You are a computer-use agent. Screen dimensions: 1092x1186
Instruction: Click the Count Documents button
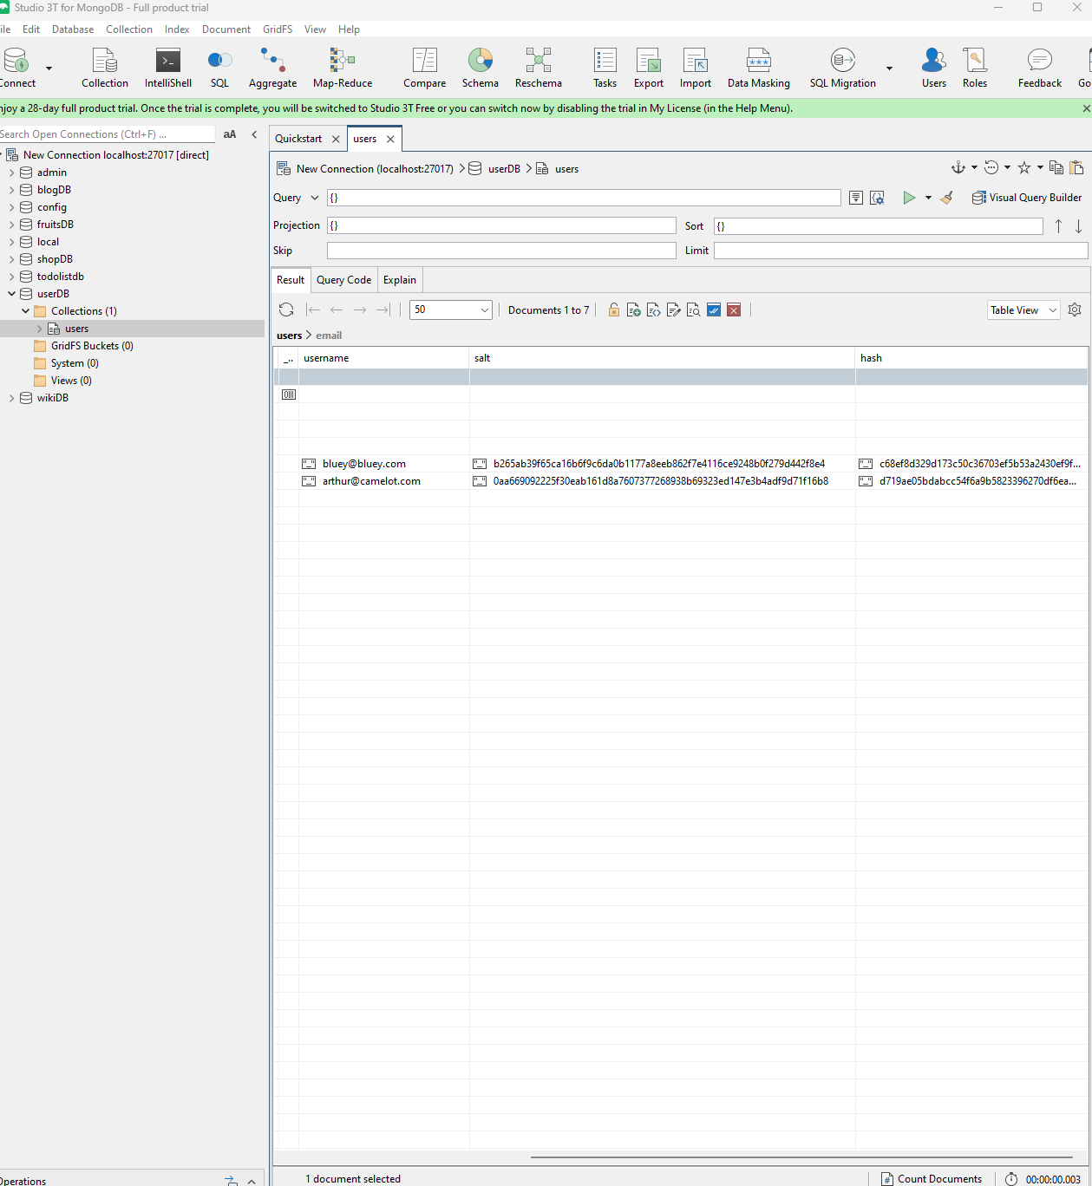click(931, 1178)
